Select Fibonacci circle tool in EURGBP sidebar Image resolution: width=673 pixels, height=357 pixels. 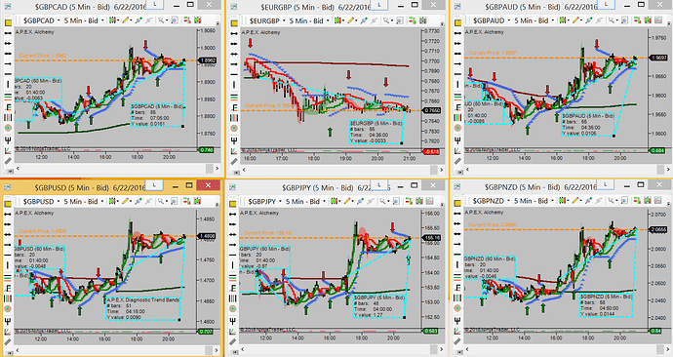coord(234,129)
